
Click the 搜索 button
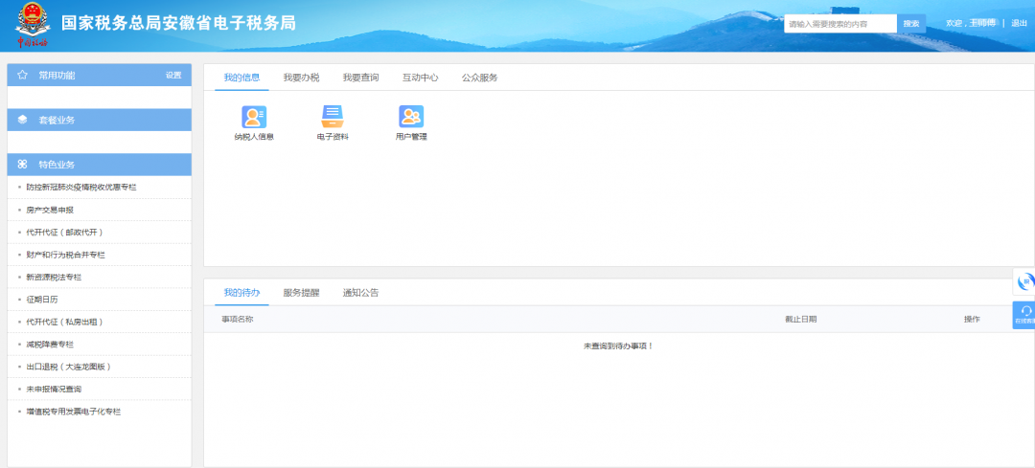[x=911, y=24]
